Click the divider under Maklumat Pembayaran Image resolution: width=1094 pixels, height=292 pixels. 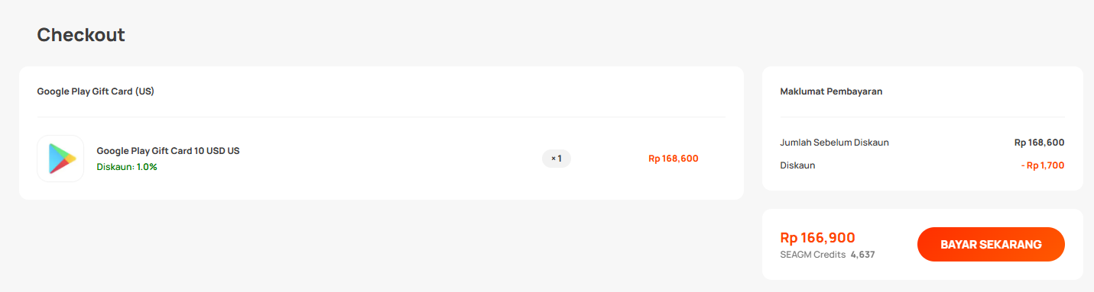pos(922,117)
